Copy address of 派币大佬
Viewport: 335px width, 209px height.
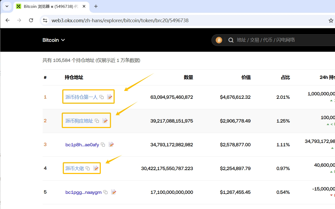88,169
